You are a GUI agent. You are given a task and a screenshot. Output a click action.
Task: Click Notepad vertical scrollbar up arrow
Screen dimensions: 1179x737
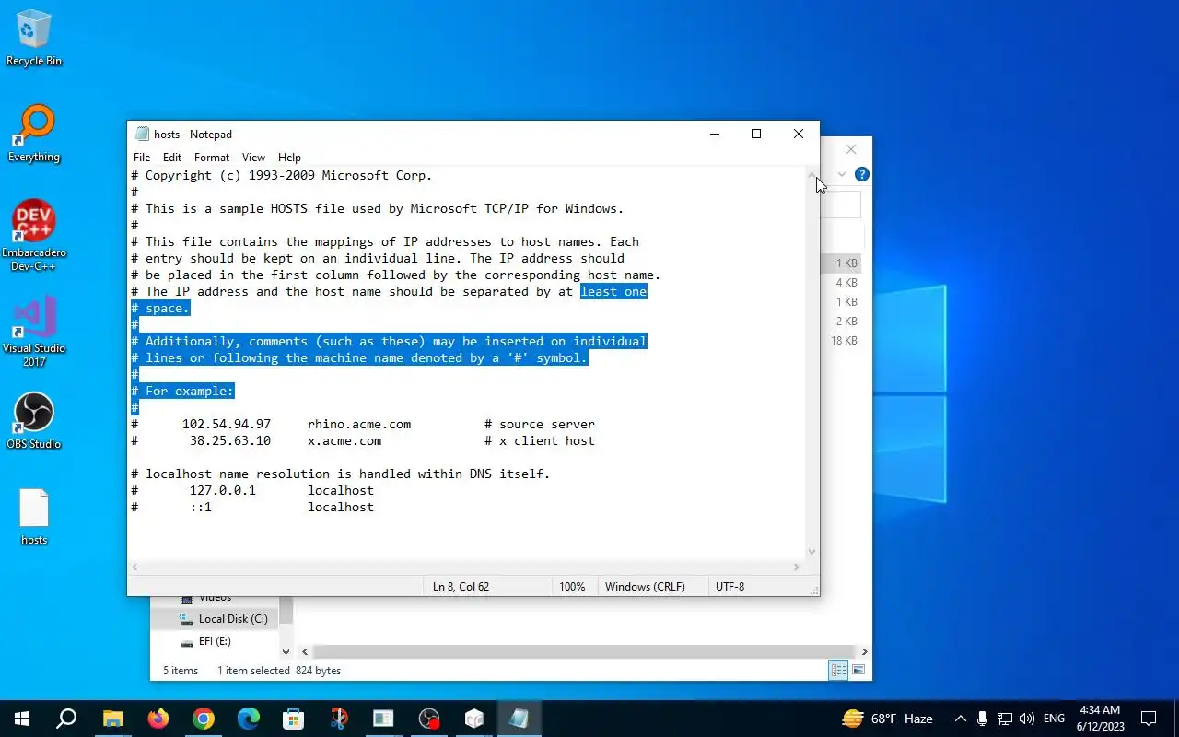click(811, 175)
